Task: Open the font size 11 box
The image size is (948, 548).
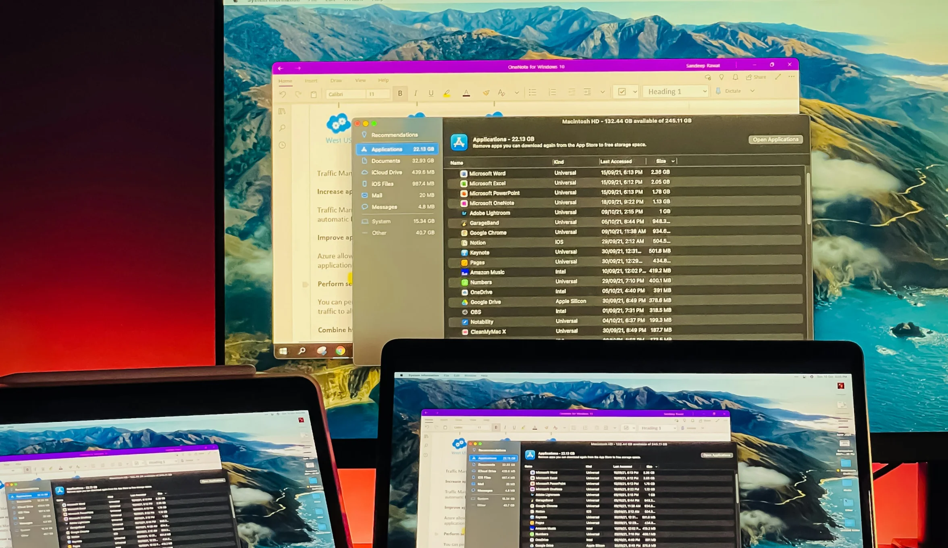Action: click(378, 94)
